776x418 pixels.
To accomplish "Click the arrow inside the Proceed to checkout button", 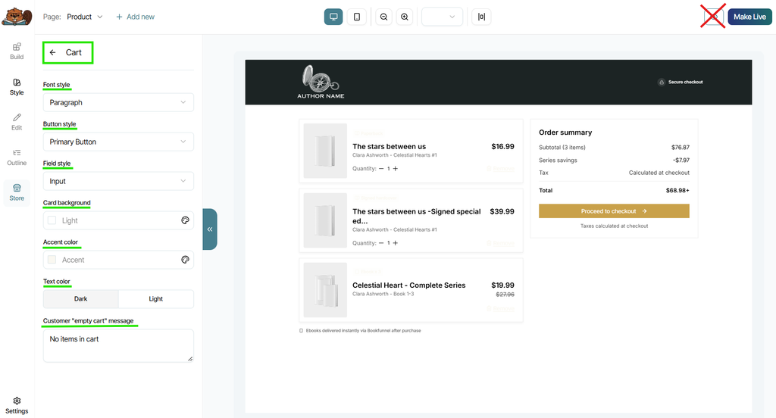I will (644, 211).
